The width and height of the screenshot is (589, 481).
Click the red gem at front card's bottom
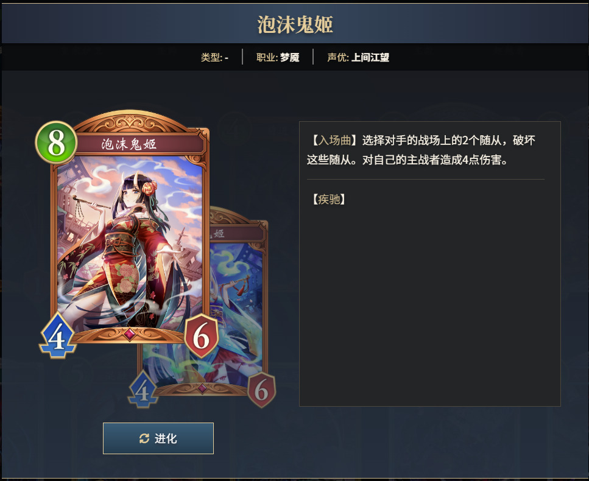[129, 334]
